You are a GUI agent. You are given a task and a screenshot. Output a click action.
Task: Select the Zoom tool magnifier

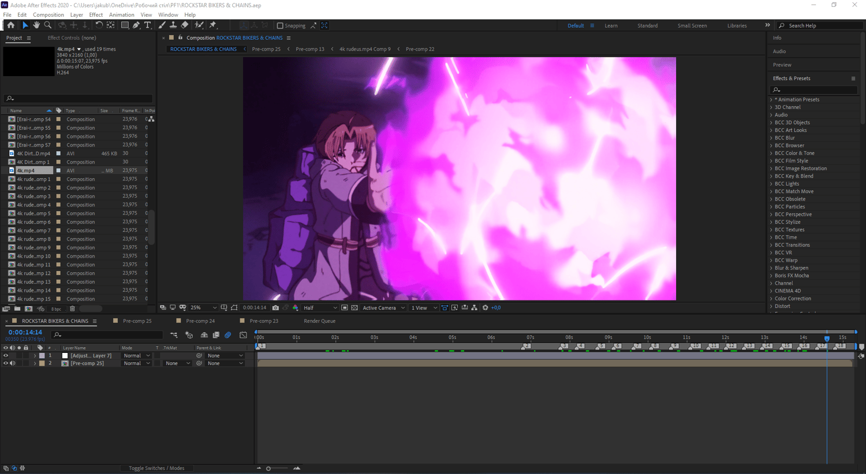(x=48, y=25)
